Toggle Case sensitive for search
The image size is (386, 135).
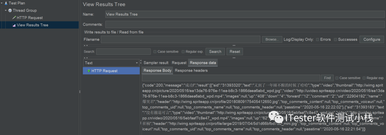point(155,52)
